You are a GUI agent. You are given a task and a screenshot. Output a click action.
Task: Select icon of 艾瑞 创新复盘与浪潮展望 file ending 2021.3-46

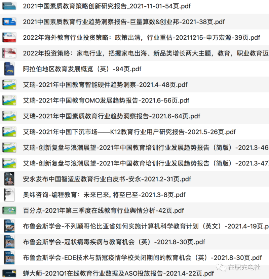9,147
